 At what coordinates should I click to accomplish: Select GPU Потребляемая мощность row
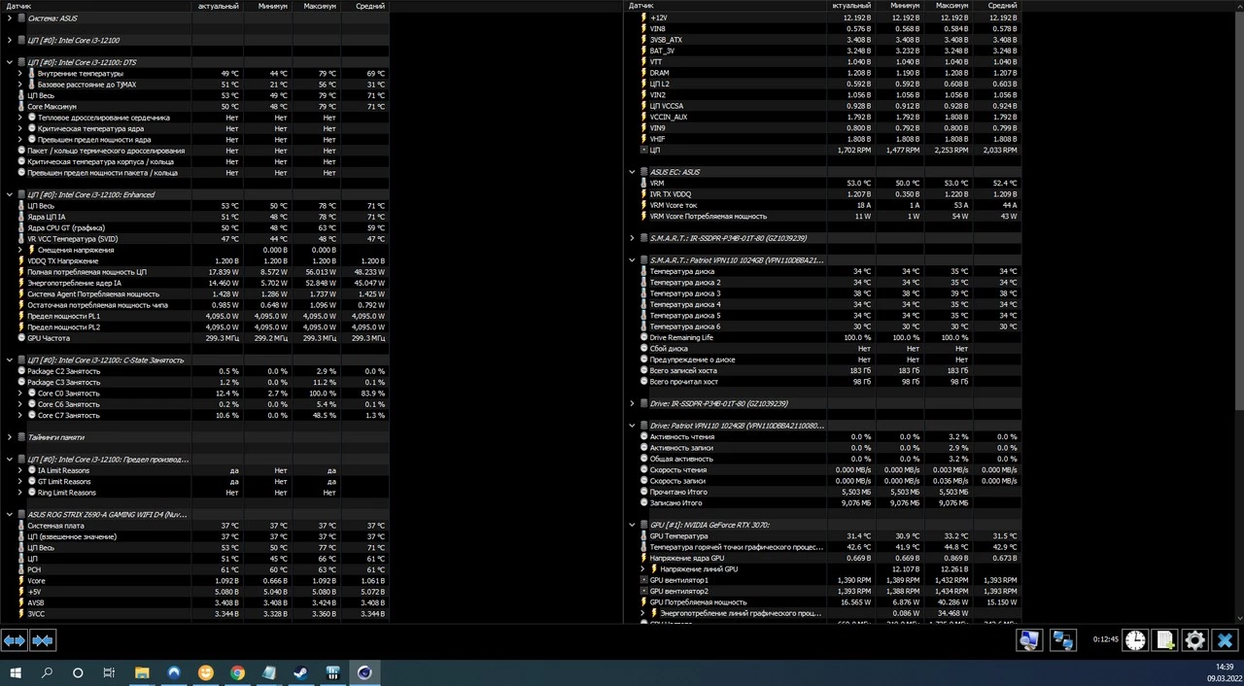825,602
